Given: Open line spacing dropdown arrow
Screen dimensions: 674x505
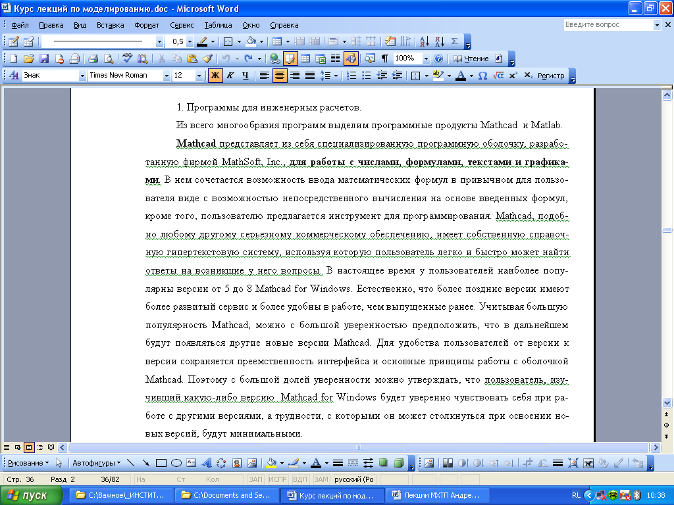Looking at the screenshot, I should [336, 76].
